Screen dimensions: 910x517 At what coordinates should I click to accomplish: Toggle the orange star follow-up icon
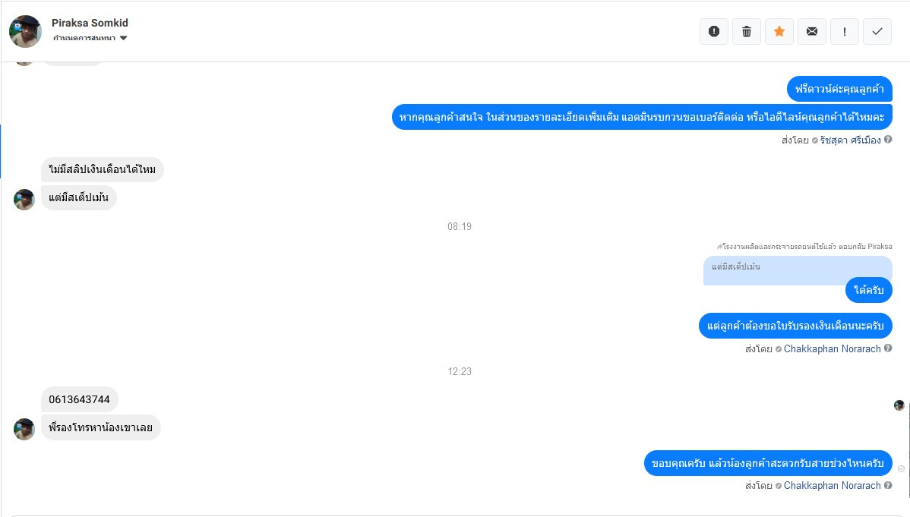pos(779,31)
